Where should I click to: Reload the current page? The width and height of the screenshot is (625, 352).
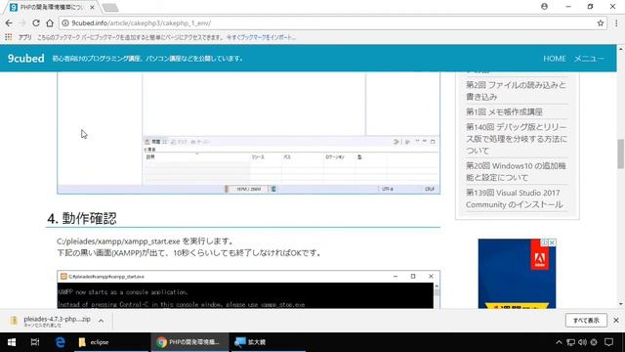(x=36, y=23)
